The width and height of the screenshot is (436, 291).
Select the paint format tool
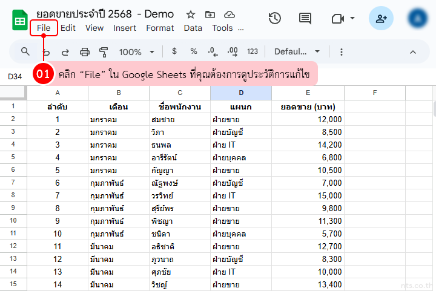coord(103,52)
